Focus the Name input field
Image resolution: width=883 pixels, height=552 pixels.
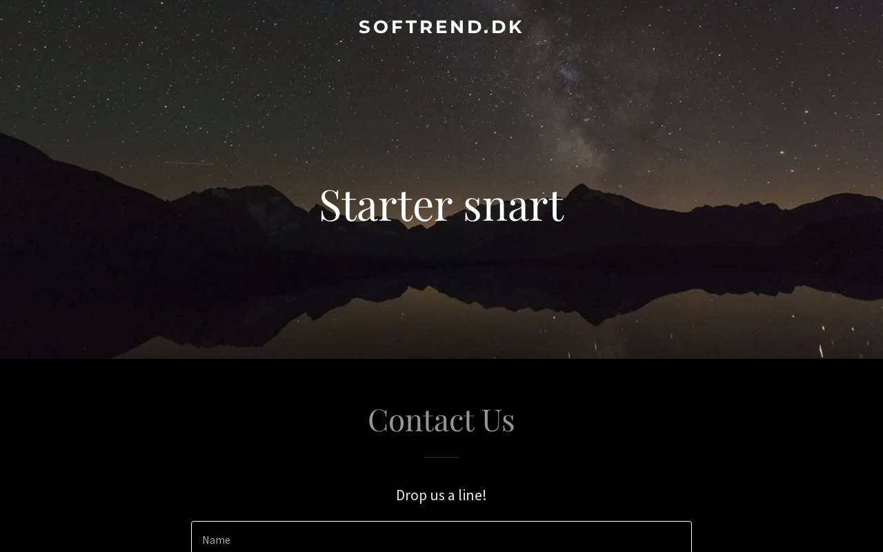[x=441, y=537]
